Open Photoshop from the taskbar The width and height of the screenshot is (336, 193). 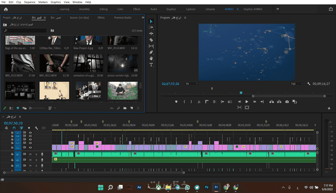[206, 187]
